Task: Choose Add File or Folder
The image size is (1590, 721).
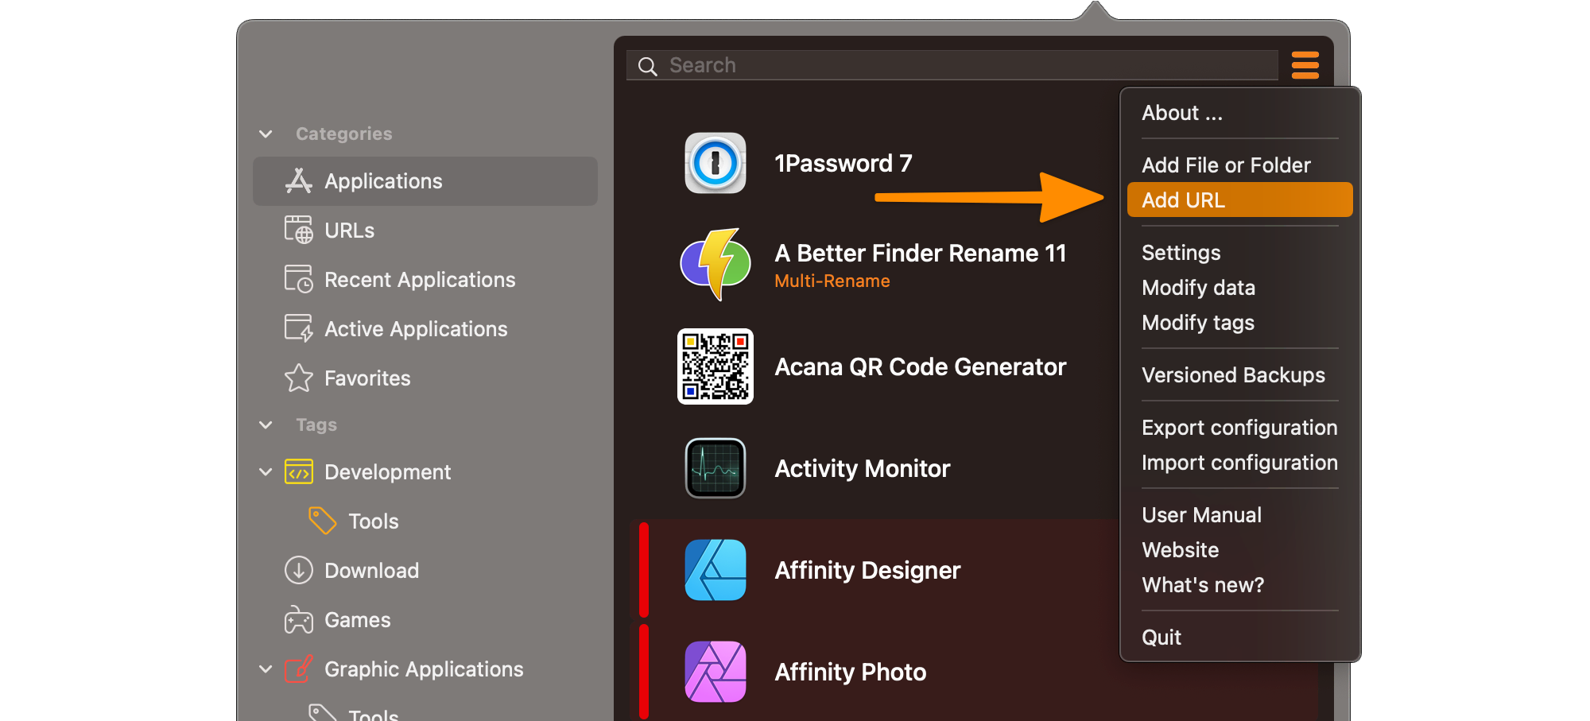Action: click(1240, 165)
